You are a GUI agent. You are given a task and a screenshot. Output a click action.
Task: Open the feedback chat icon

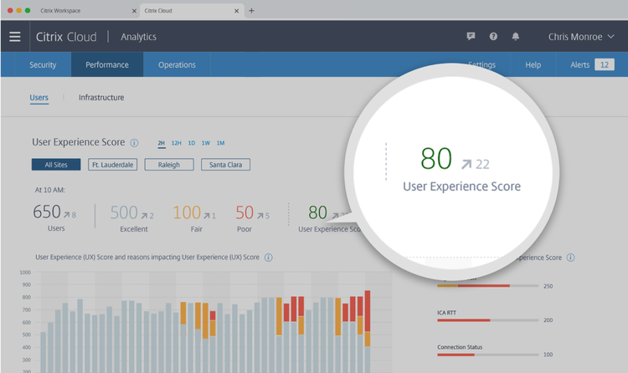tap(471, 37)
